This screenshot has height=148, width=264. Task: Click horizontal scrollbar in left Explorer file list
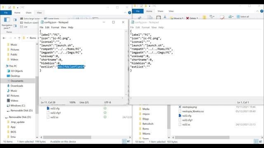pos(67,137)
